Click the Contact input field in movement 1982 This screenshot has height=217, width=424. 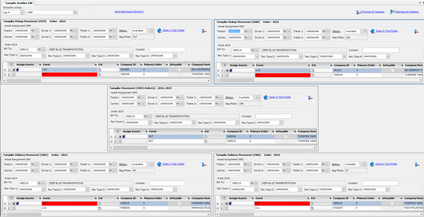(x=380, y=183)
